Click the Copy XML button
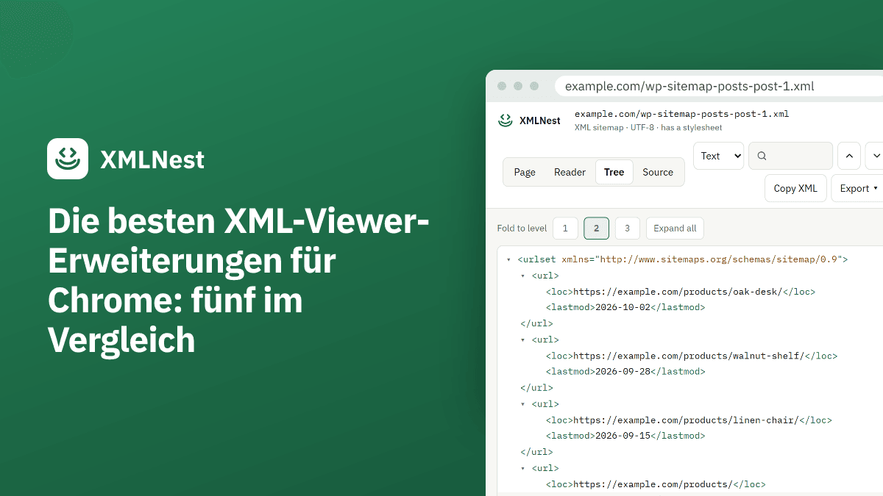The image size is (883, 496). pos(795,188)
